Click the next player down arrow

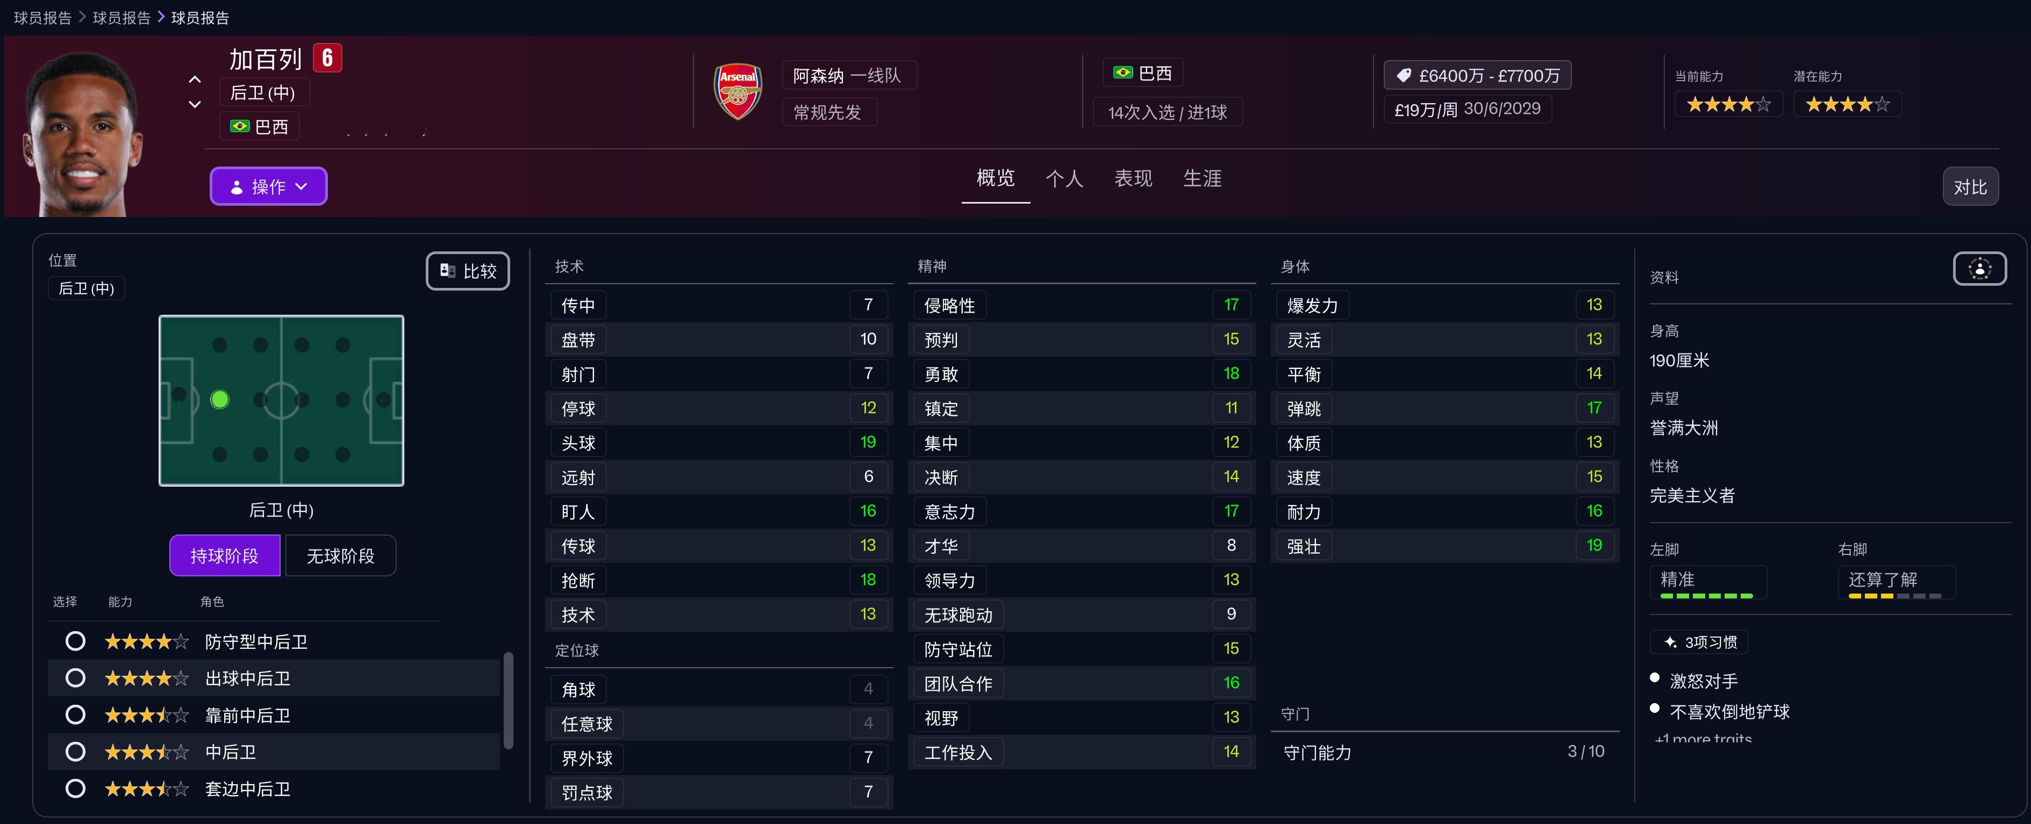(x=195, y=105)
